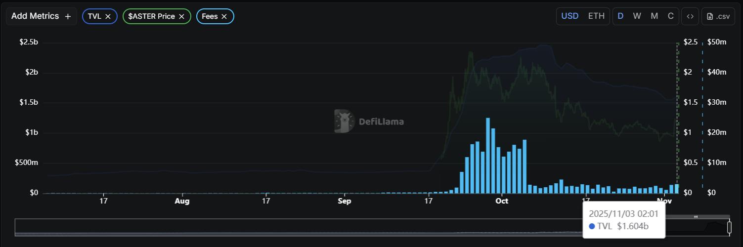Click the $ASTER Price chip label
The height and width of the screenshot is (247, 743).
pyautogui.click(x=151, y=16)
